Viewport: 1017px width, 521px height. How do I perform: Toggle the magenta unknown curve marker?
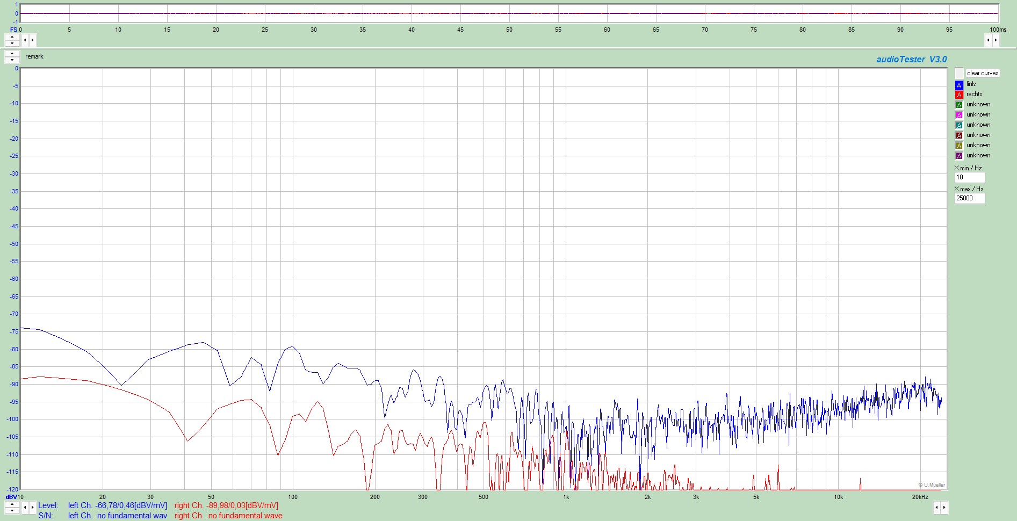(959, 115)
